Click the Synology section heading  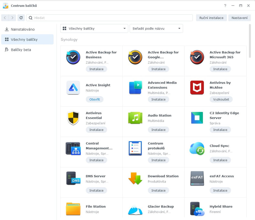click(69, 39)
